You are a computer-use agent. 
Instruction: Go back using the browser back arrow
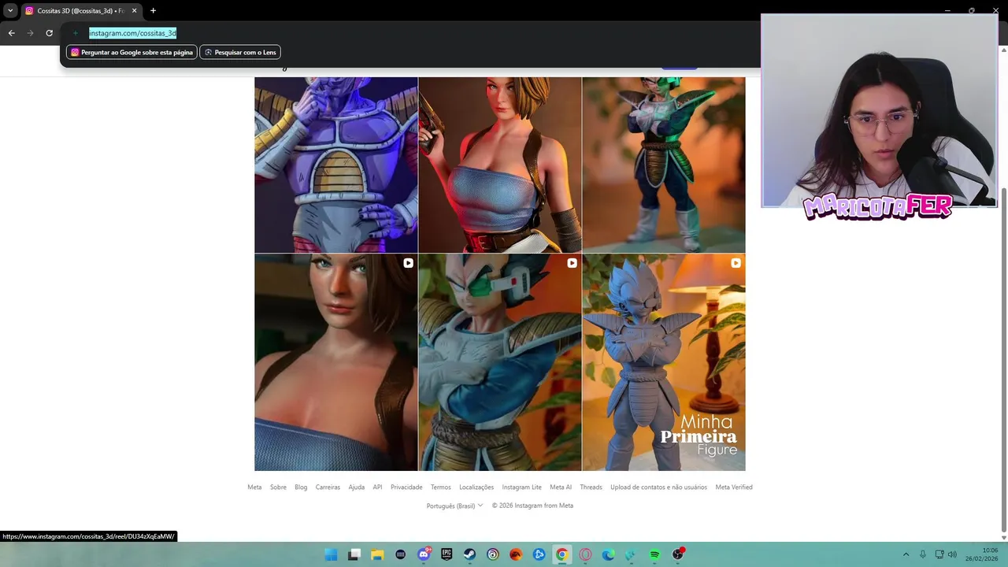click(11, 33)
